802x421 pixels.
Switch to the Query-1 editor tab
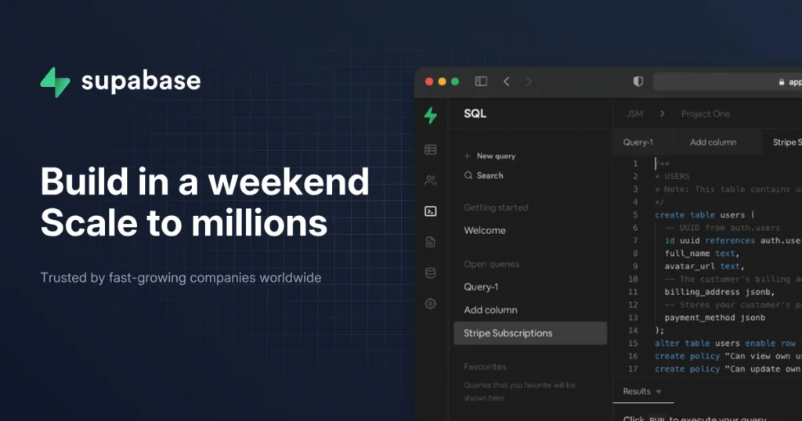click(638, 142)
